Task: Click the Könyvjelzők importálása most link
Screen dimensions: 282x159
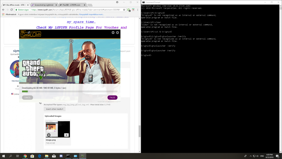Action: pyautogui.click(x=91, y=14)
